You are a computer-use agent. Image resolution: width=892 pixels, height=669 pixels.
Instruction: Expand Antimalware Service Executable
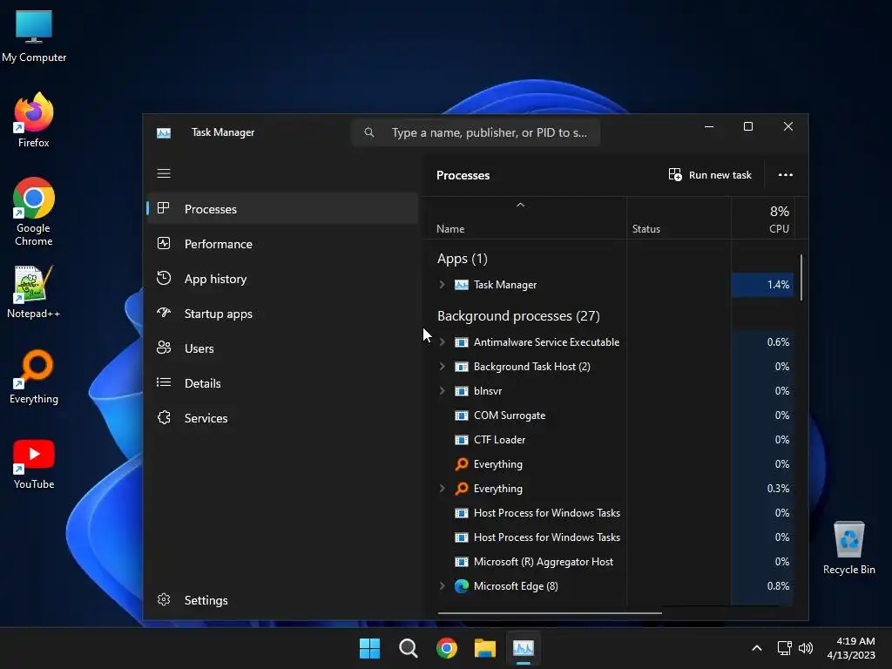(442, 341)
